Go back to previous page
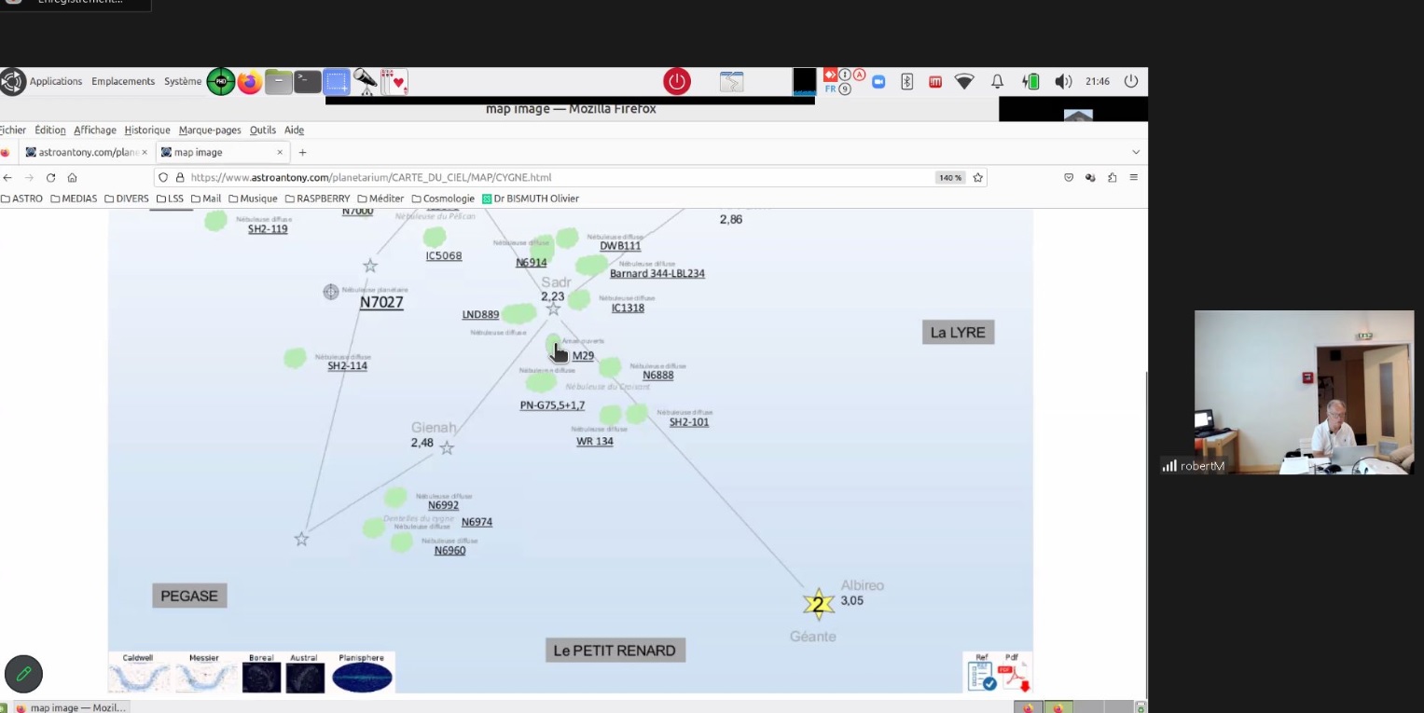Screen dimensions: 1424x713 tap(7, 177)
